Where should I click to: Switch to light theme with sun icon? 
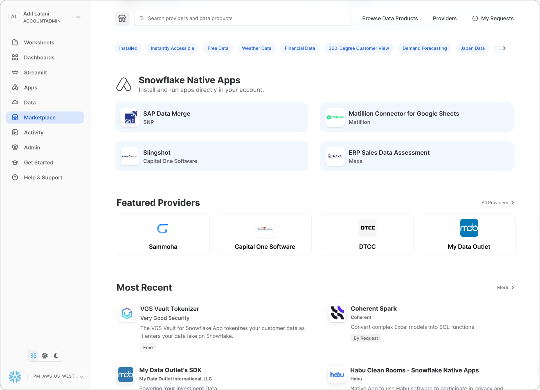(x=45, y=356)
